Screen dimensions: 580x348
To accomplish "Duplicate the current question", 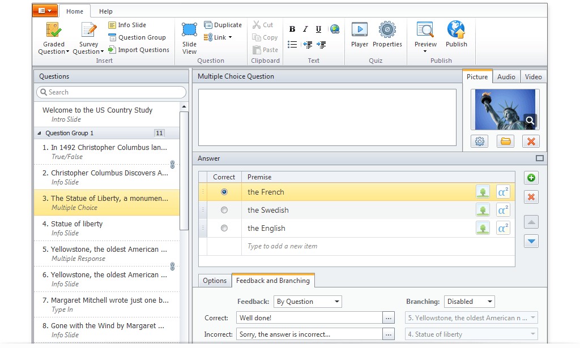I will coord(223,25).
